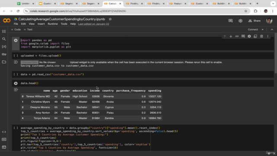
Task: Copy link to cell icon
Action: coord(237,36)
